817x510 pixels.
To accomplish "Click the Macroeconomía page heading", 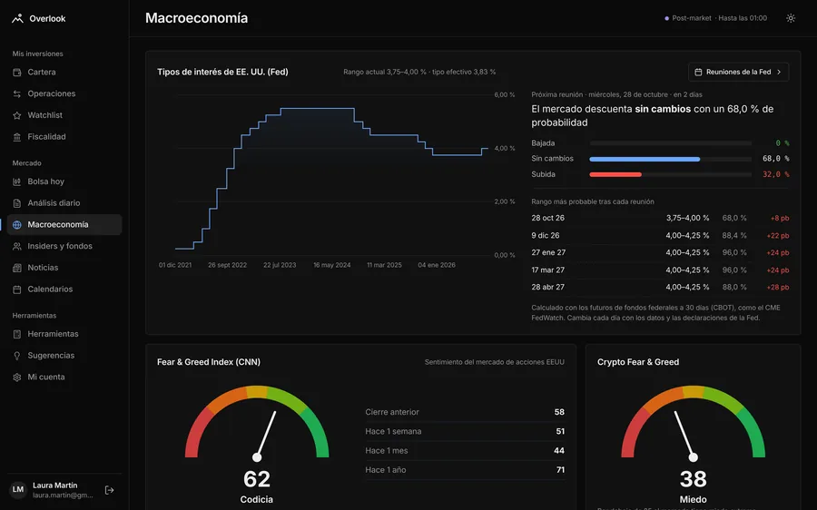I will (x=196, y=18).
